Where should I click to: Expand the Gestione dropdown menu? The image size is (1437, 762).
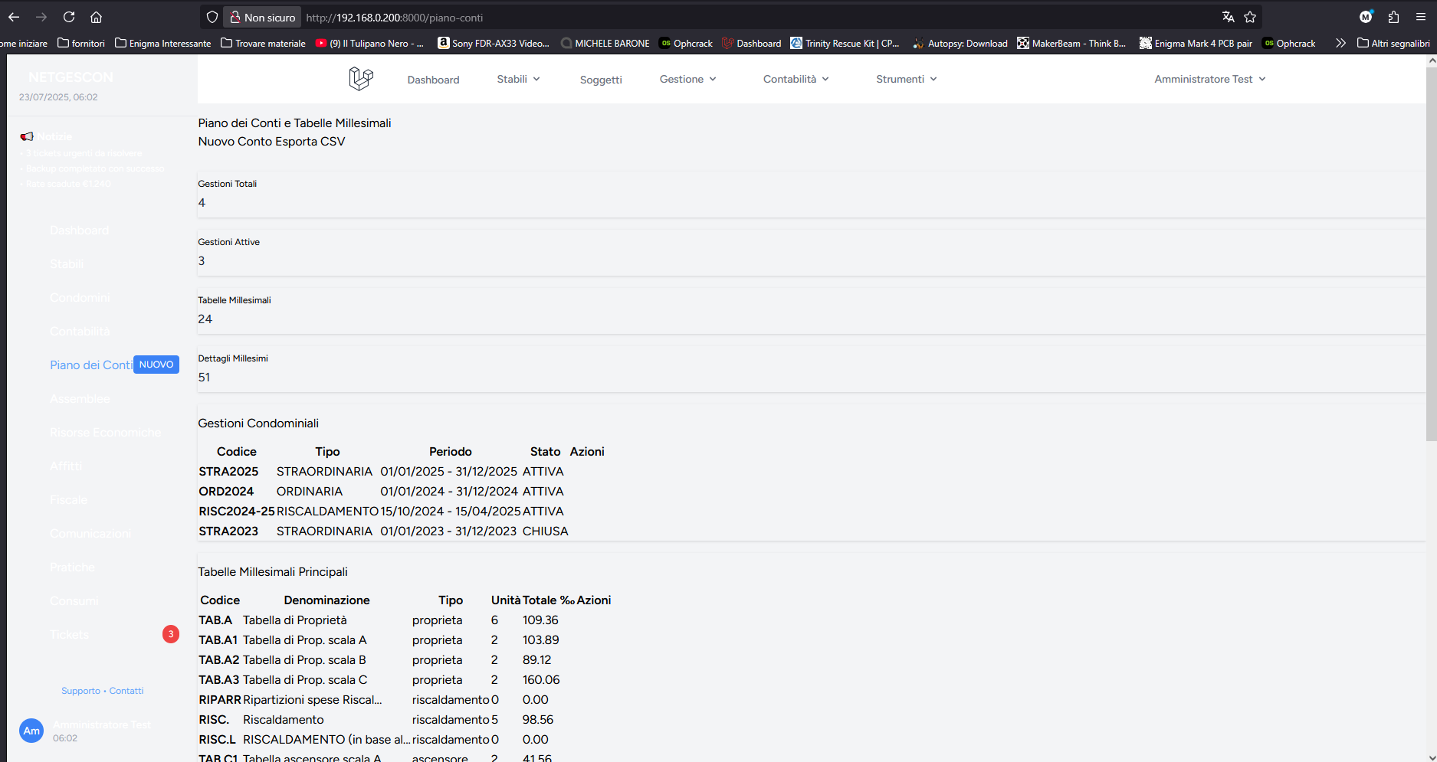point(688,79)
